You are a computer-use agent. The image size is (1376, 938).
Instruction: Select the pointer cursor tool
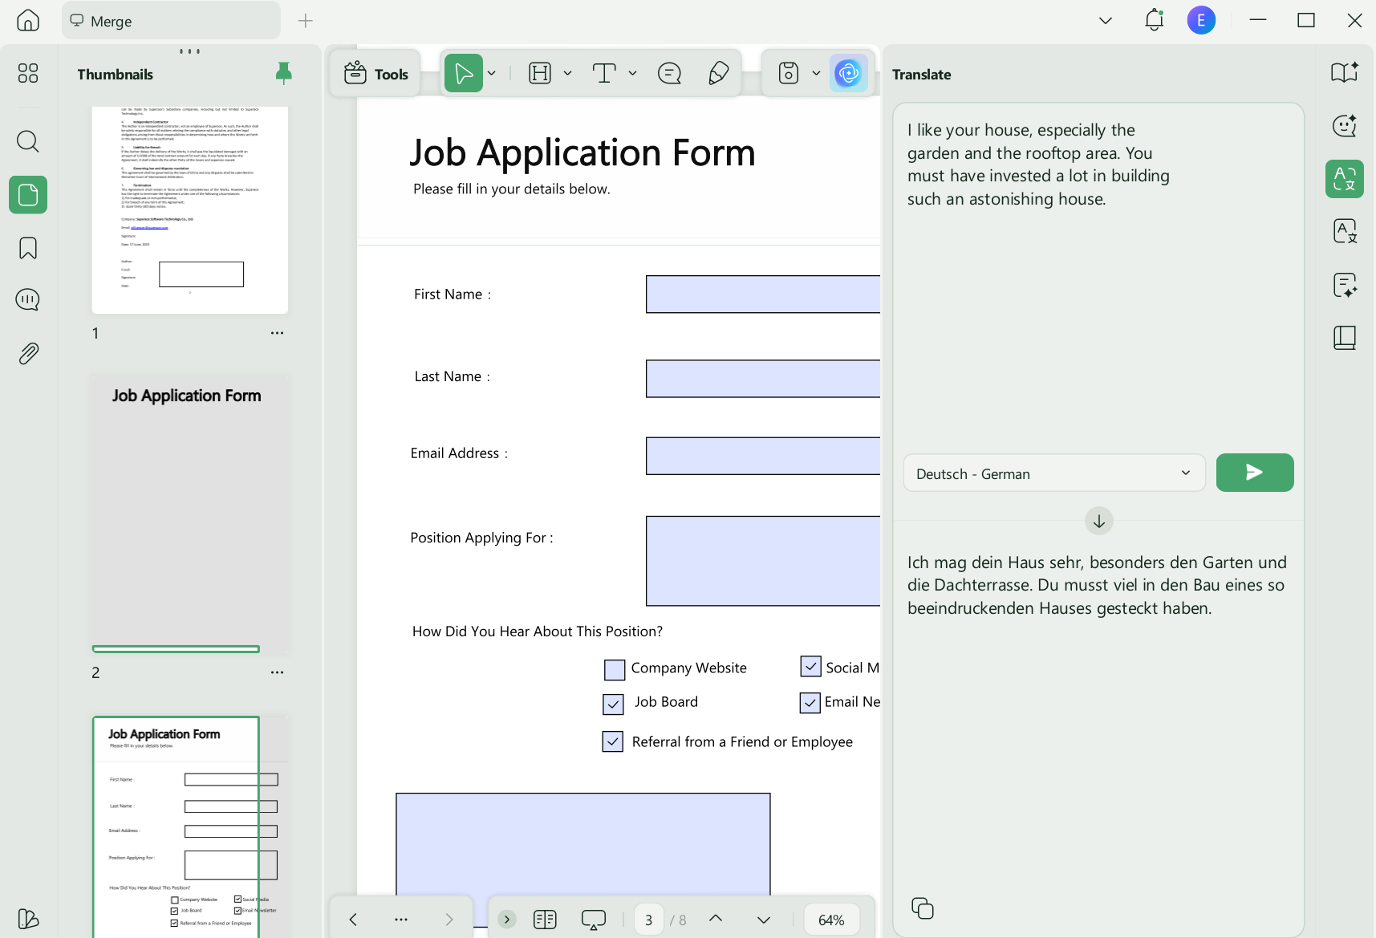tap(464, 74)
